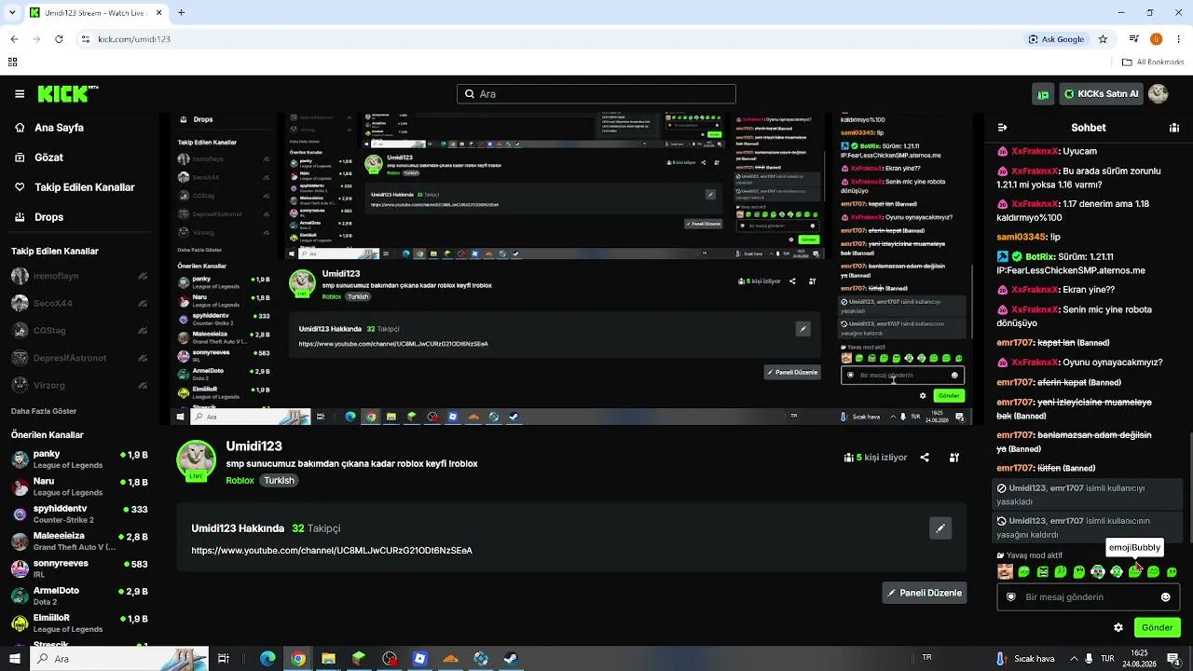Open the All Bookmarks folder
Viewport: 1193px width, 671px height.
(1153, 62)
